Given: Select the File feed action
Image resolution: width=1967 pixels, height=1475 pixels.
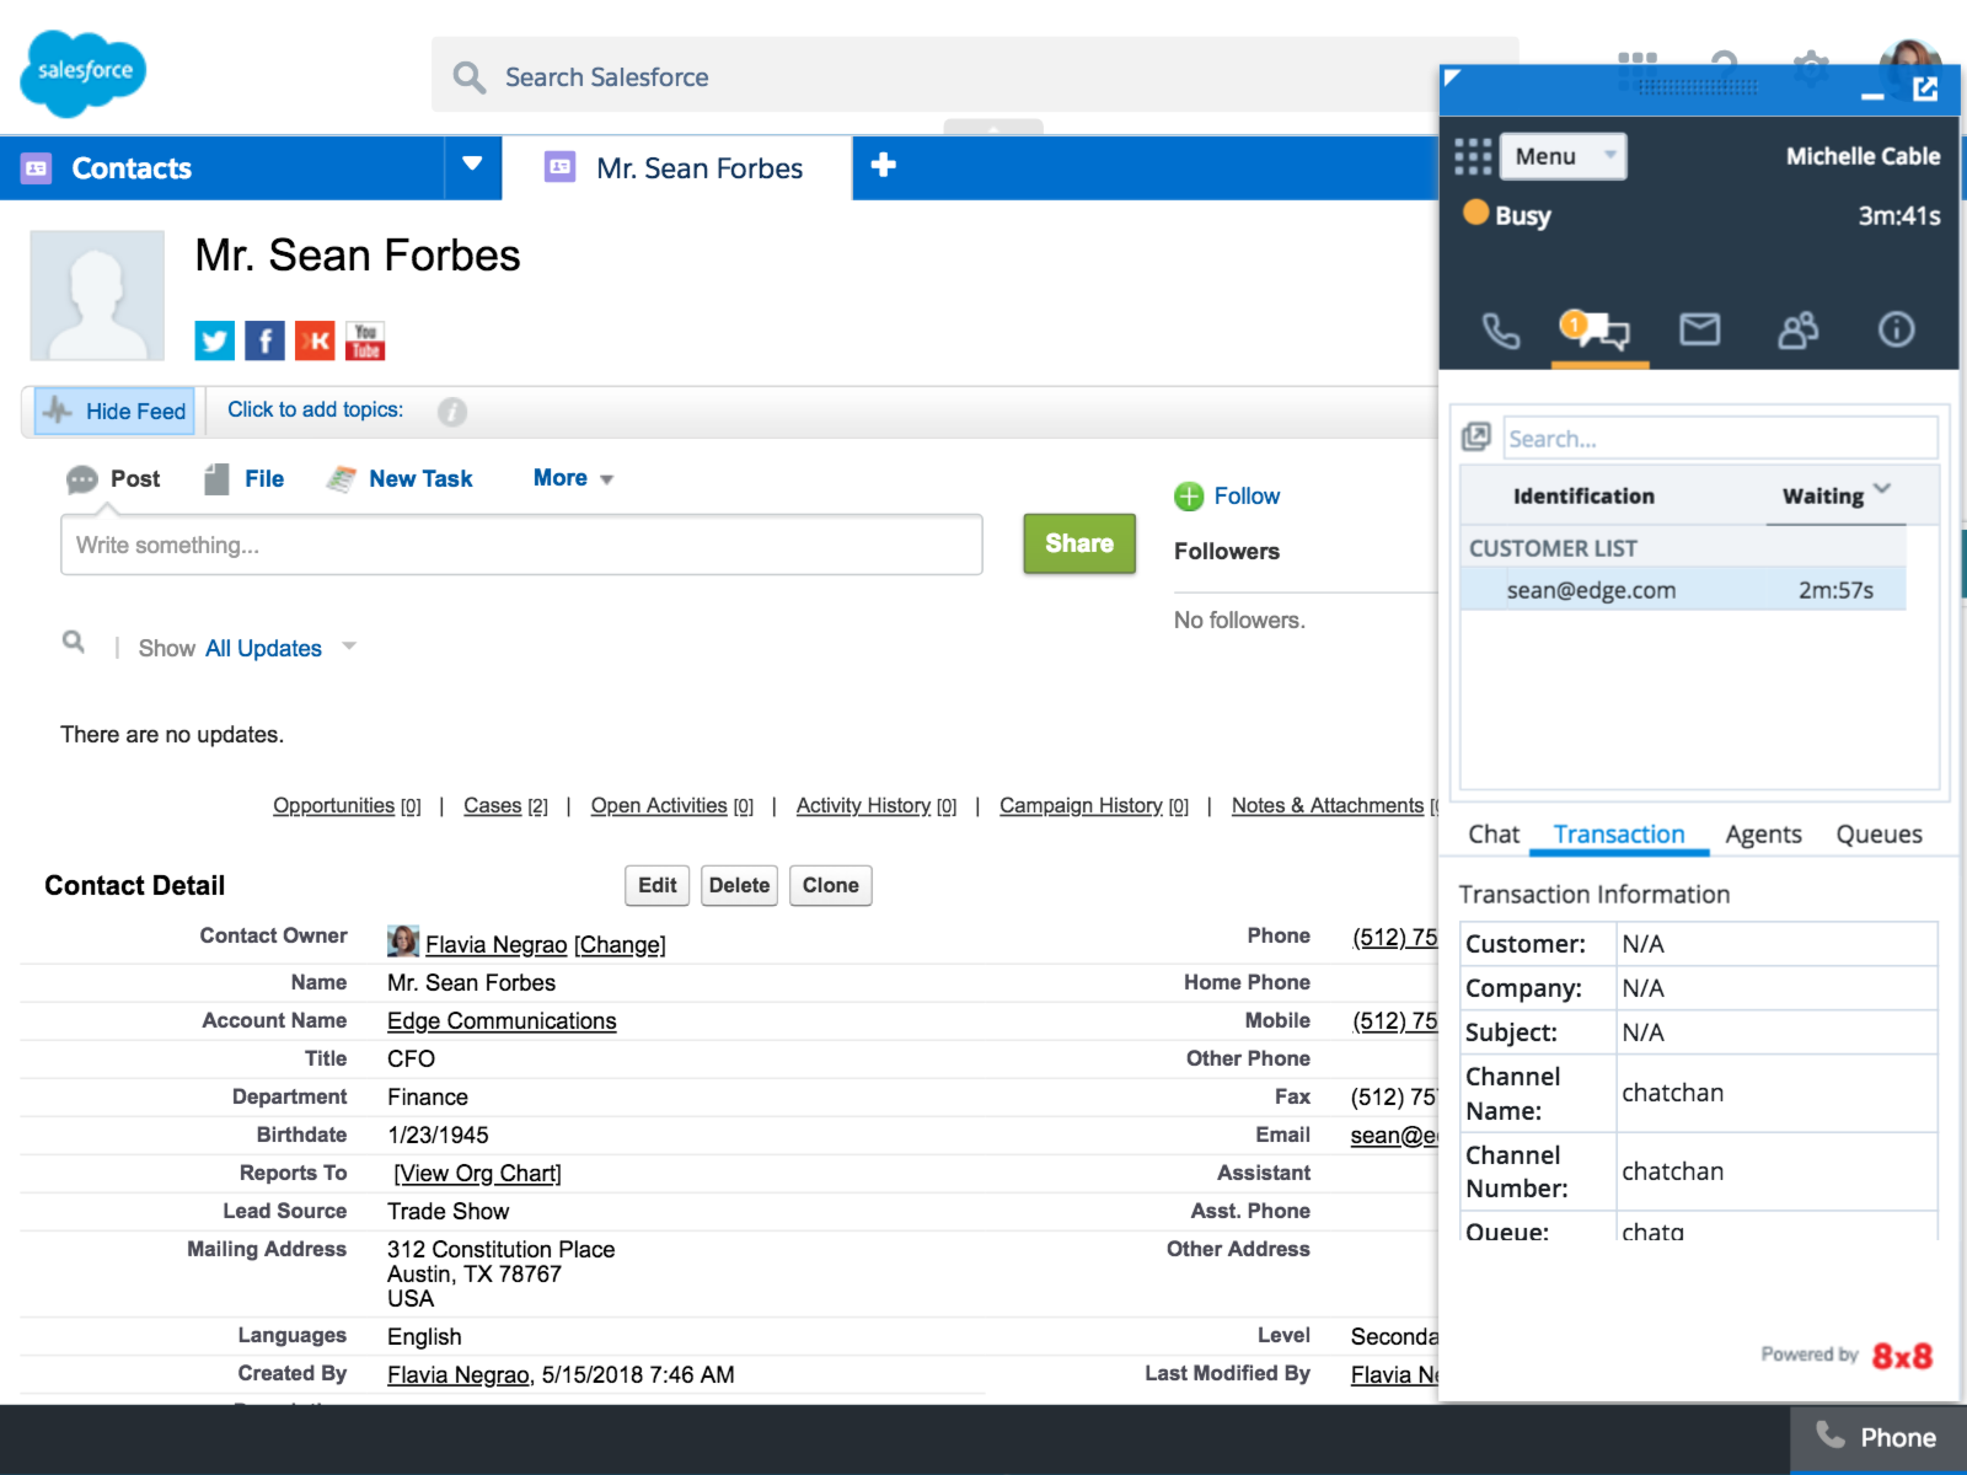Looking at the screenshot, I should (243, 479).
